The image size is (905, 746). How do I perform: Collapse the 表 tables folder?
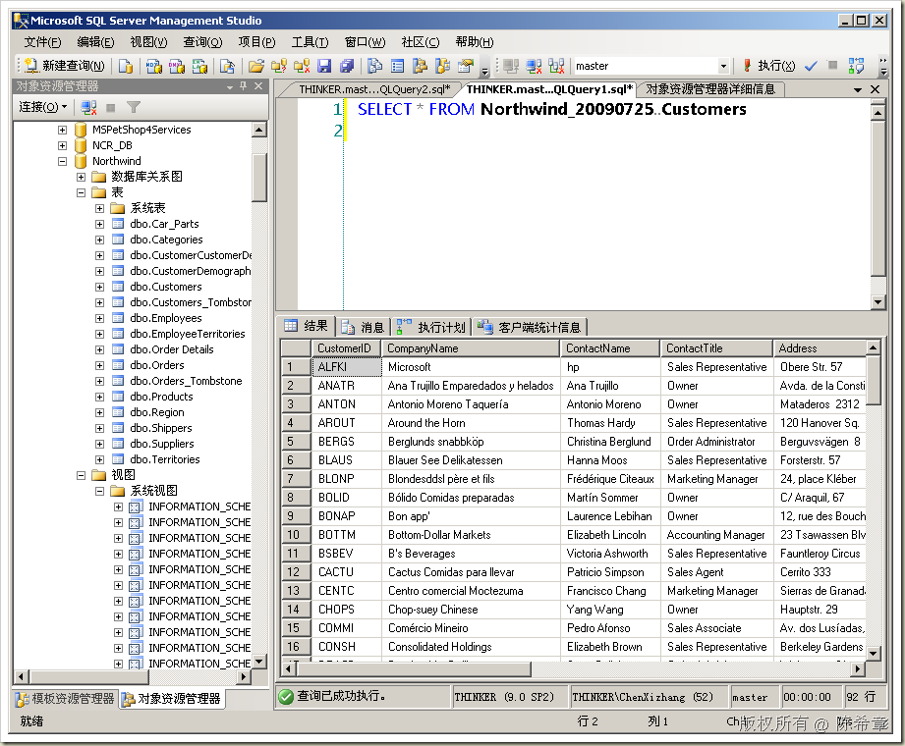point(82,192)
